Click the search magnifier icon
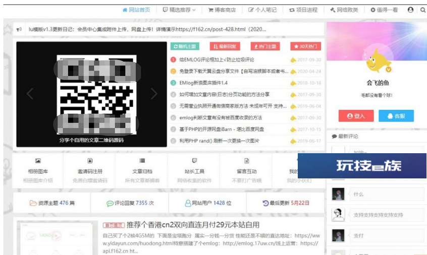Image resolution: width=427 pixels, height=255 pixels. (x=423, y=10)
